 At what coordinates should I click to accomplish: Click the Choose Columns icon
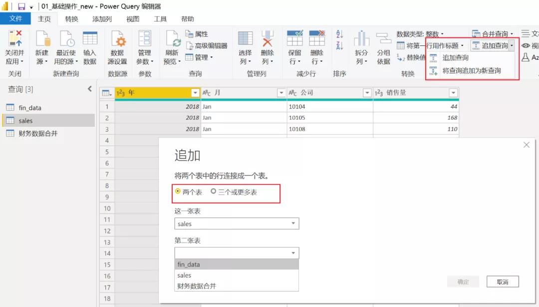pos(246,38)
